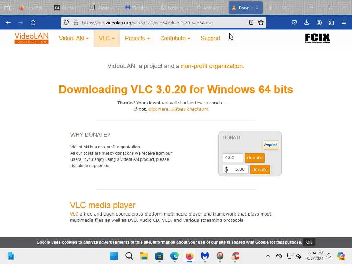Expand the Contribute navigation dropdown

[x=175, y=38]
